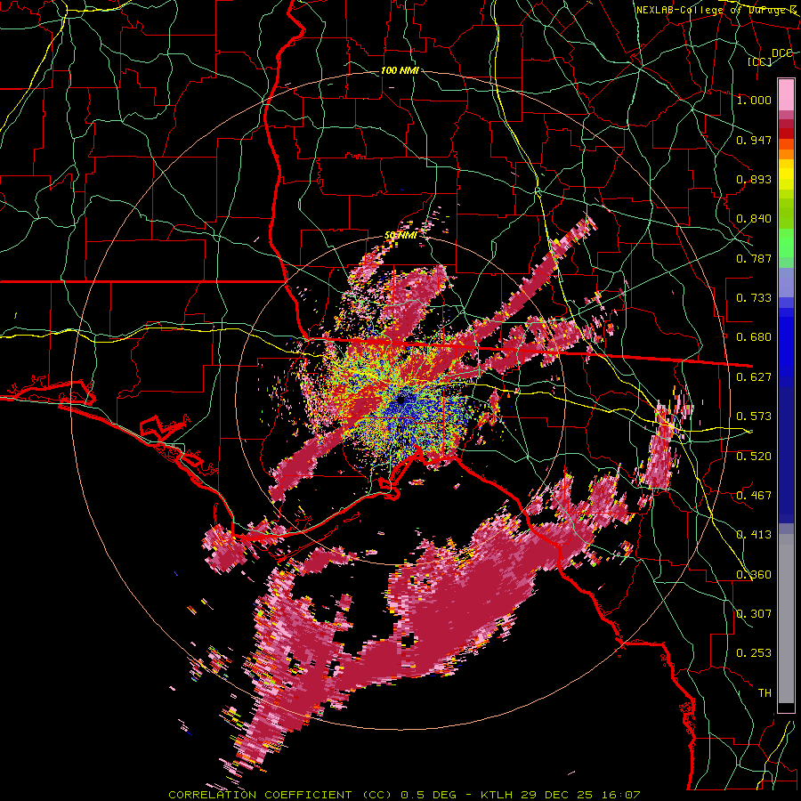Click the black radar site dot at center
Screen dimensions: 801x801
[x=401, y=400]
